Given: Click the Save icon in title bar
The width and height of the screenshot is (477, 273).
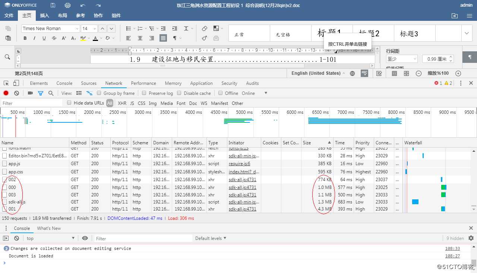Looking at the screenshot, I should click(x=53, y=5).
